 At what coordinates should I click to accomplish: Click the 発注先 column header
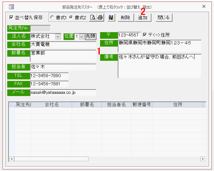23,105
